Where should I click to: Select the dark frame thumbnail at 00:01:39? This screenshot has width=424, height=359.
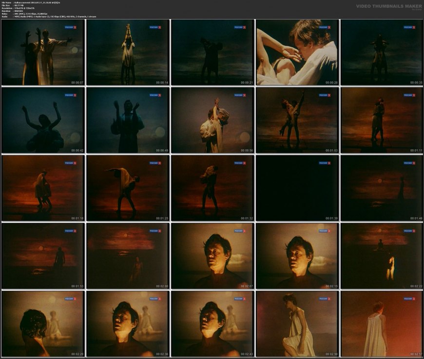pyautogui.click(x=297, y=188)
